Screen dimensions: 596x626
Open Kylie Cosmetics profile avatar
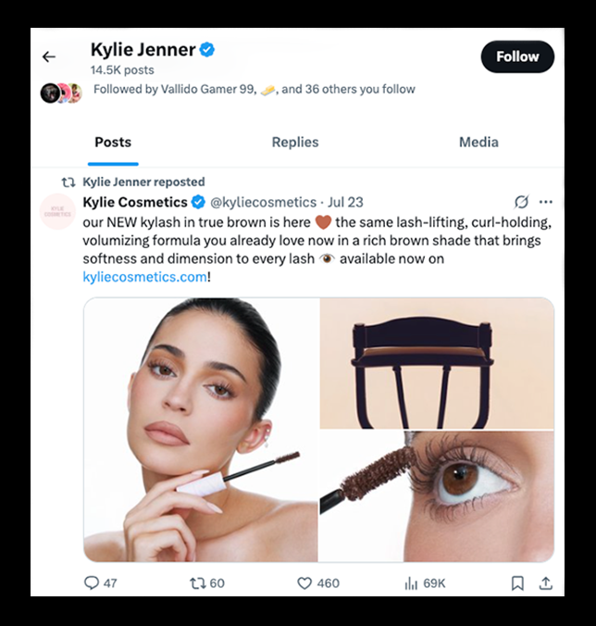(58, 211)
